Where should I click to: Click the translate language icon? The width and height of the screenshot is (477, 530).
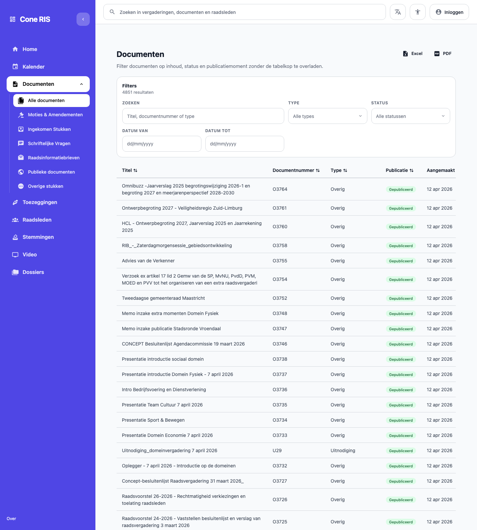pyautogui.click(x=397, y=12)
